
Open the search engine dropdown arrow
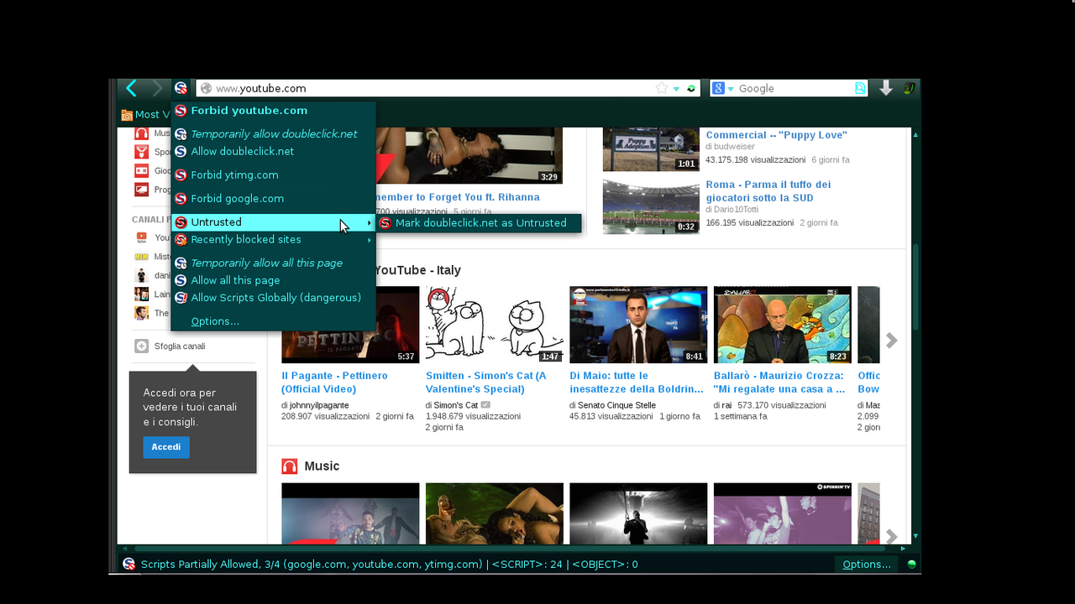[x=731, y=89]
